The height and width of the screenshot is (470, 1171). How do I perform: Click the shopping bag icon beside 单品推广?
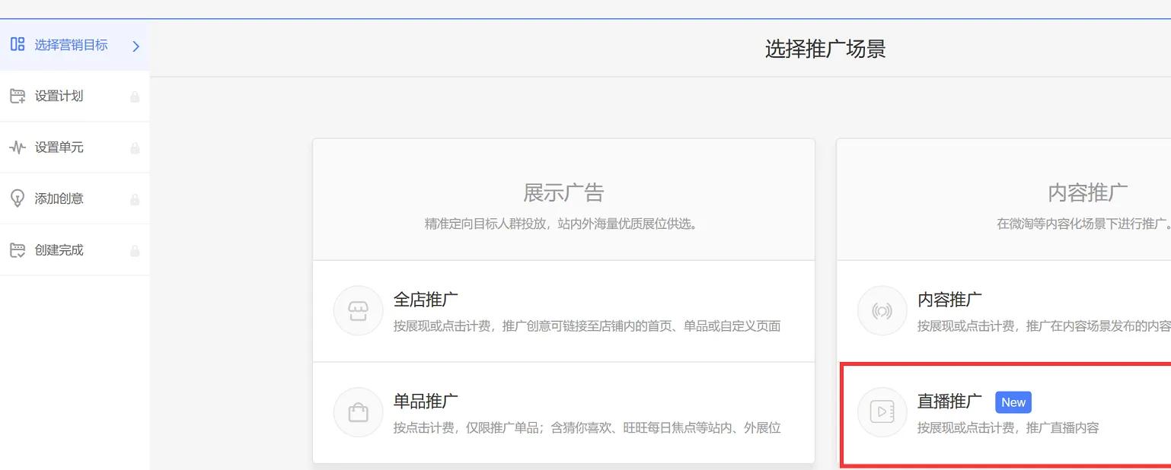(358, 411)
